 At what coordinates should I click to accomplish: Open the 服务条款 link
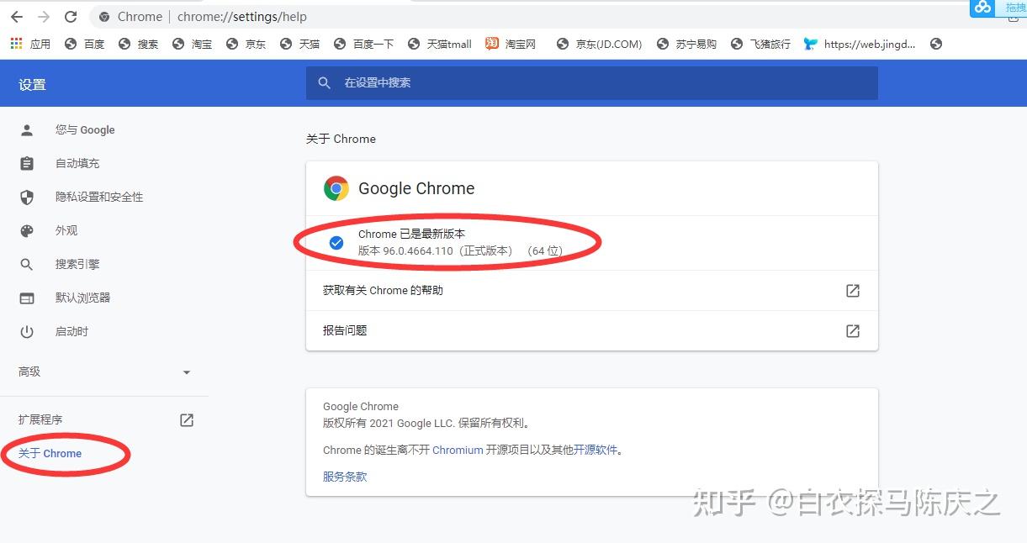tap(345, 477)
